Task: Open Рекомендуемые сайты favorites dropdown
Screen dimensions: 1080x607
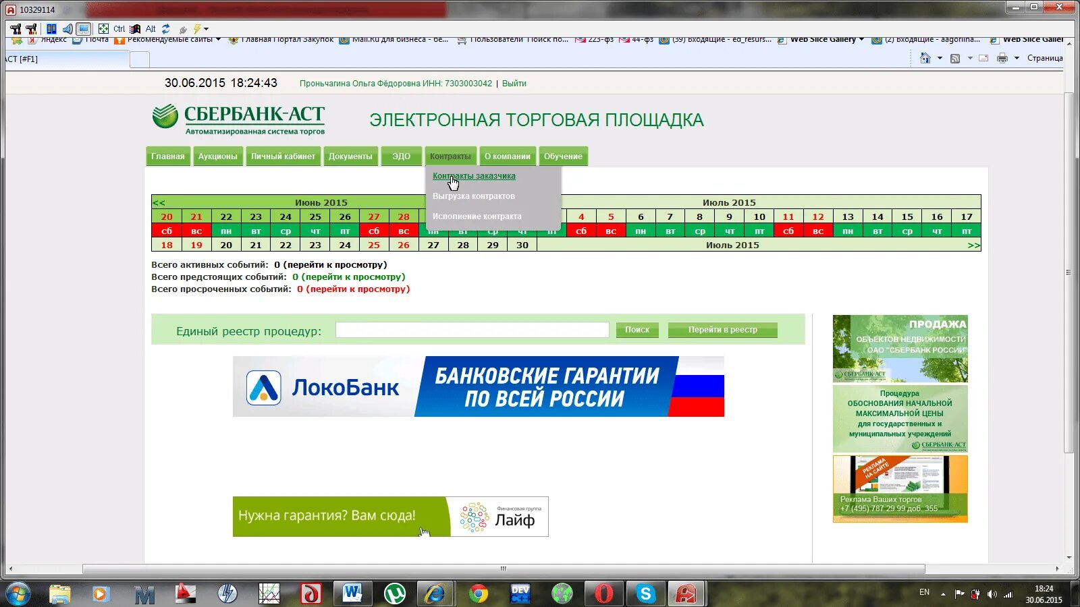Action: pyautogui.click(x=218, y=40)
